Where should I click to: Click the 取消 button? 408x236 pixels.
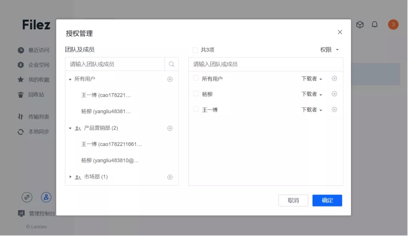(x=293, y=201)
